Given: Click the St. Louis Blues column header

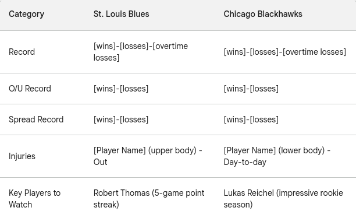Looking at the screenshot, I should point(121,14).
